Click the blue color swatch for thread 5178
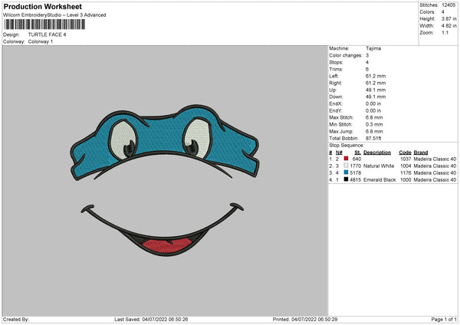 (x=347, y=172)
